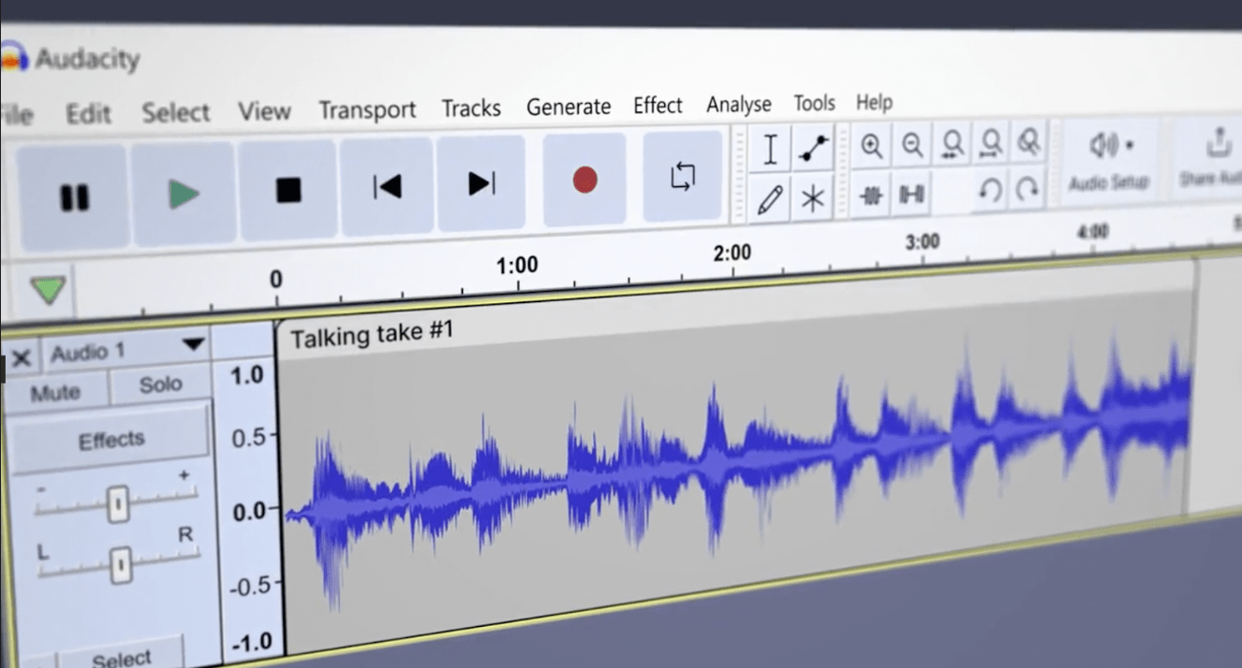Click the Undo arrow icon
This screenshot has height=668, width=1242.
tap(990, 191)
